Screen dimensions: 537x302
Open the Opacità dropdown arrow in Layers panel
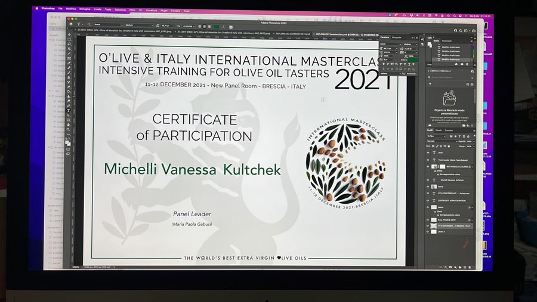tap(474, 141)
